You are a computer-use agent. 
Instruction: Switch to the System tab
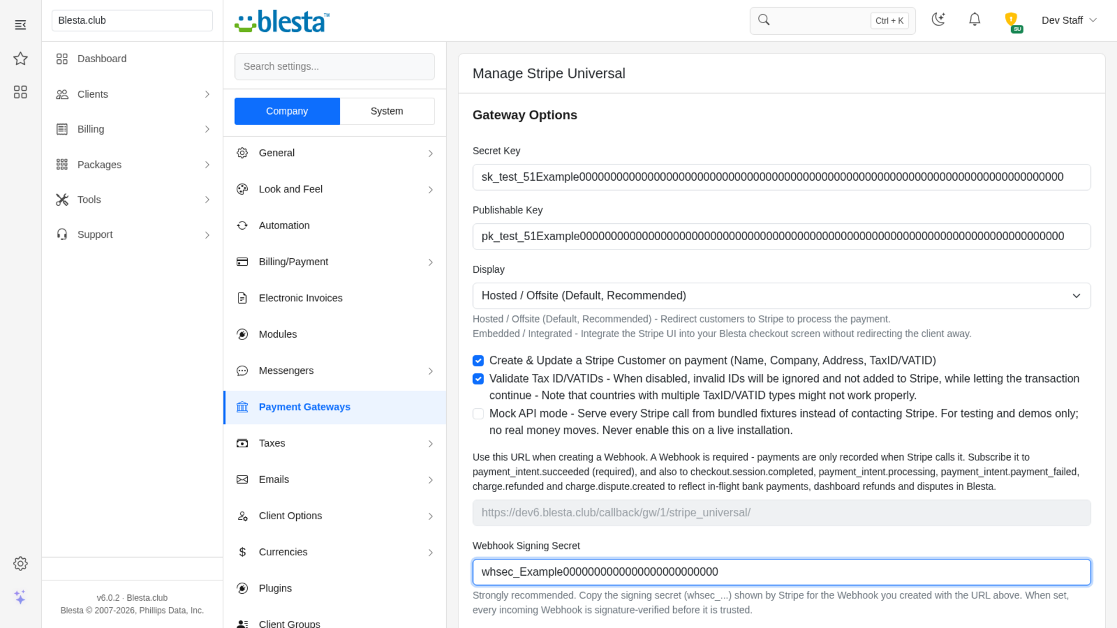pyautogui.click(x=387, y=111)
